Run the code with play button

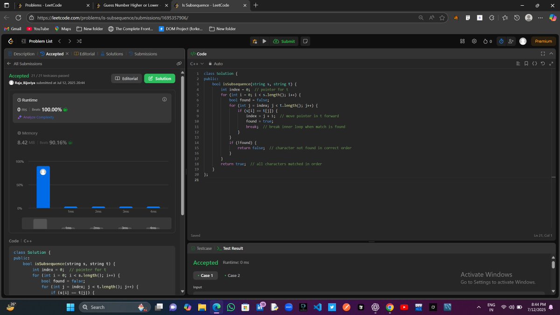click(264, 41)
